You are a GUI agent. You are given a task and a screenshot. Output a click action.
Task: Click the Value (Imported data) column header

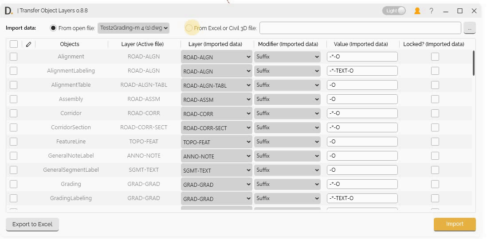click(361, 44)
